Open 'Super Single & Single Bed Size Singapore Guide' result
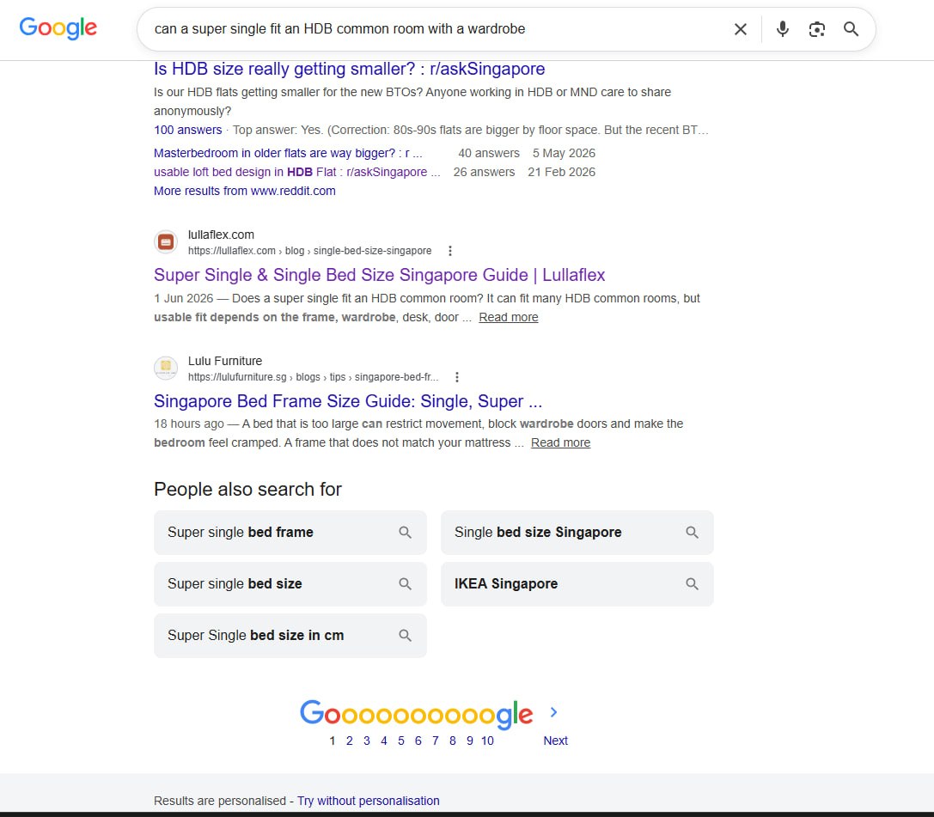934x817 pixels. (380, 275)
